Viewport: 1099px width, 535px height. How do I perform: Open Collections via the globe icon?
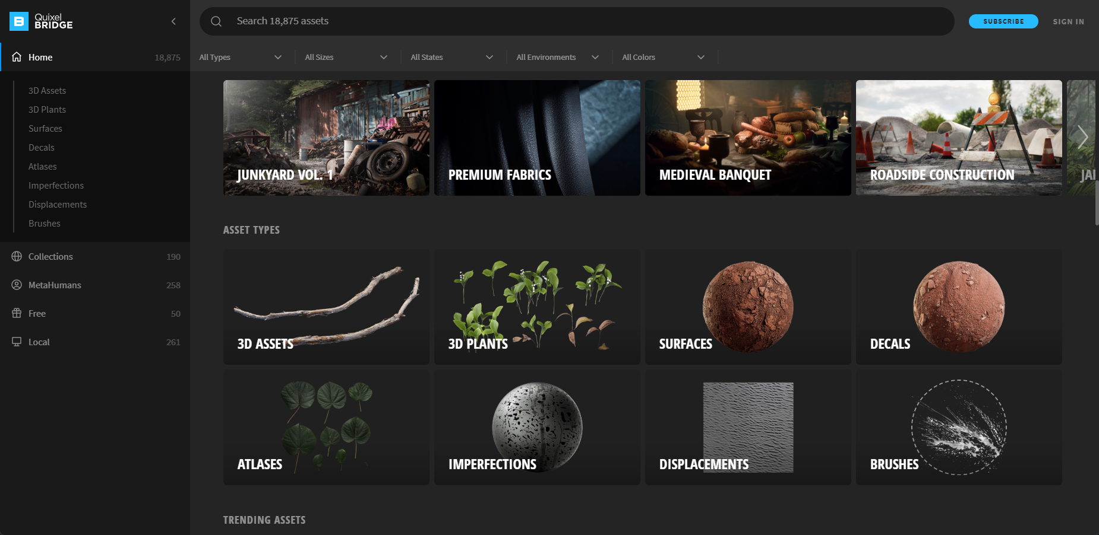[17, 256]
